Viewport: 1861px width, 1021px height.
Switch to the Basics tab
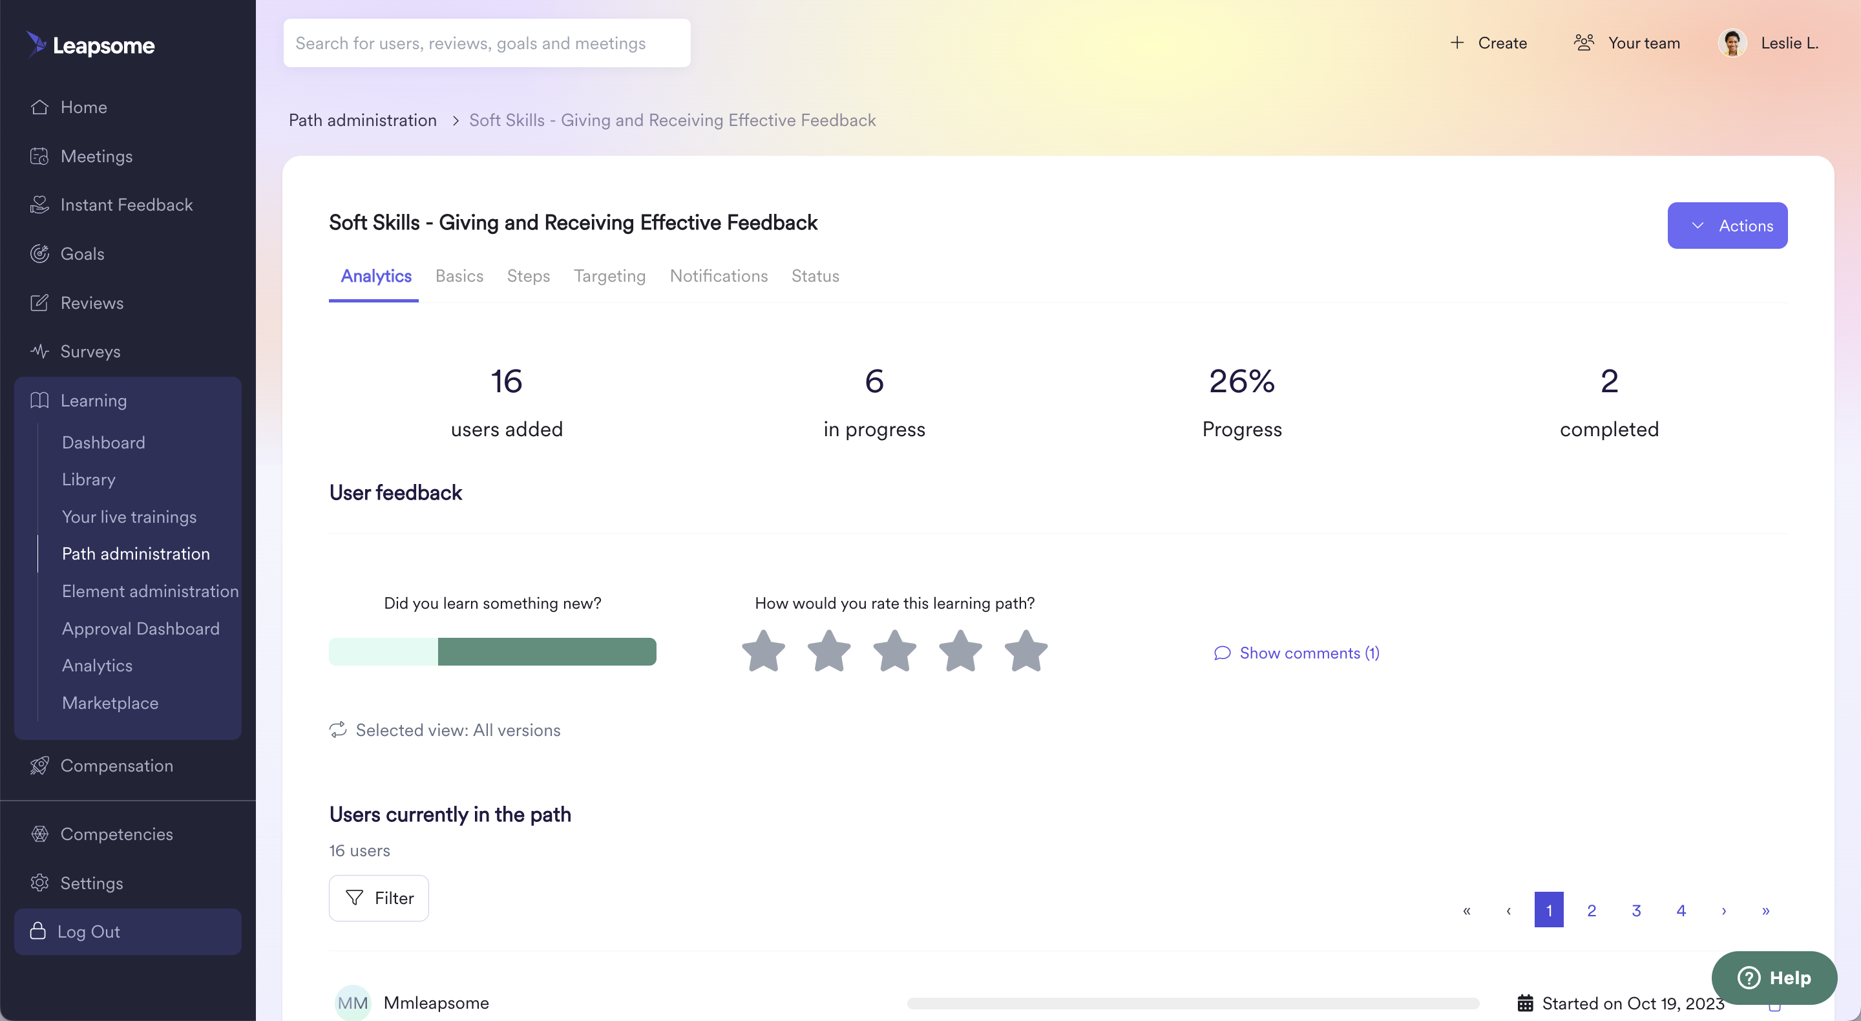[459, 276]
